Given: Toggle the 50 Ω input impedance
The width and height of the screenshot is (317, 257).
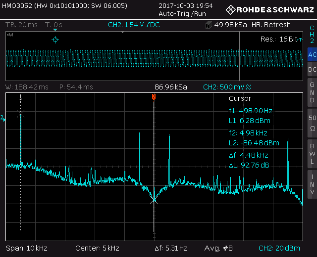Looking at the screenshot, I should click(x=312, y=123).
